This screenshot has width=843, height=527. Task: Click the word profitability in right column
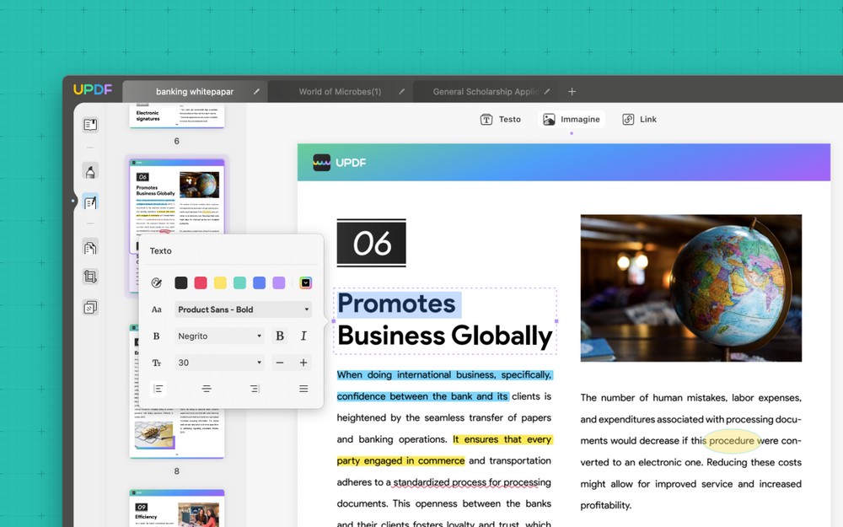606,505
